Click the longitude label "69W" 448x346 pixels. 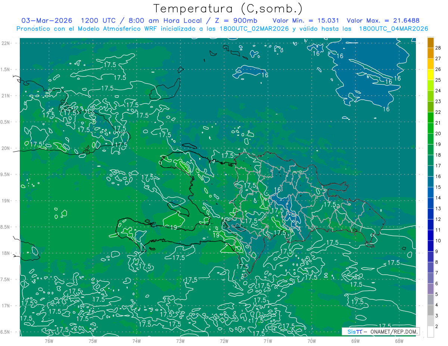[355, 341]
